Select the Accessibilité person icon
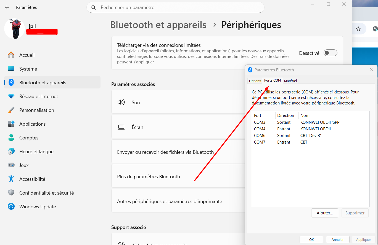This screenshot has height=245, width=378. (x=11, y=179)
